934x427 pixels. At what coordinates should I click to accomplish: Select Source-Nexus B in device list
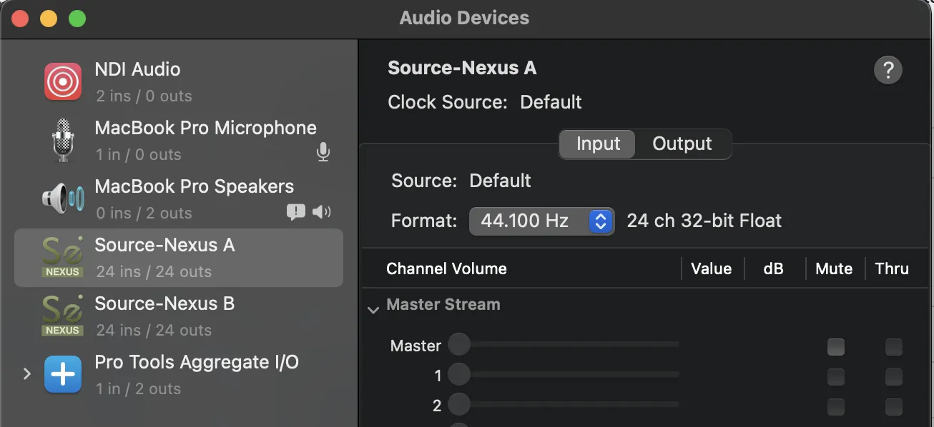click(x=179, y=316)
